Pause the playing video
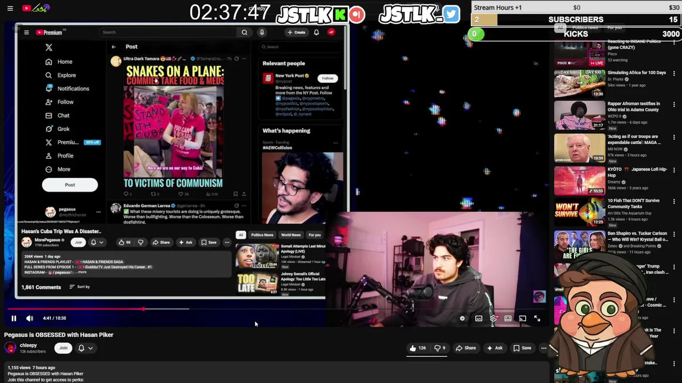682x383 pixels. tap(14, 318)
